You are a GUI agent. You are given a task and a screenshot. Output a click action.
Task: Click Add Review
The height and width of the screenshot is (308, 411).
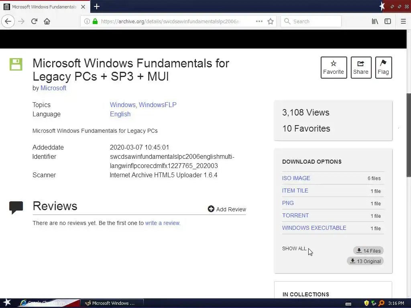point(227,209)
